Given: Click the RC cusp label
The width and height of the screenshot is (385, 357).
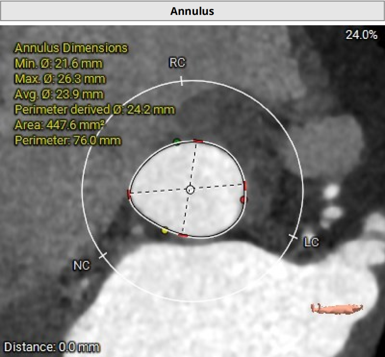Looking at the screenshot, I should click(x=177, y=63).
